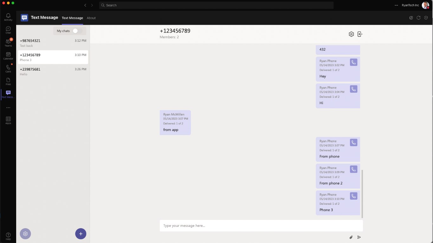The width and height of the screenshot is (433, 243).
Task: Open the Activity feed in sidebar
Action: [8, 17]
